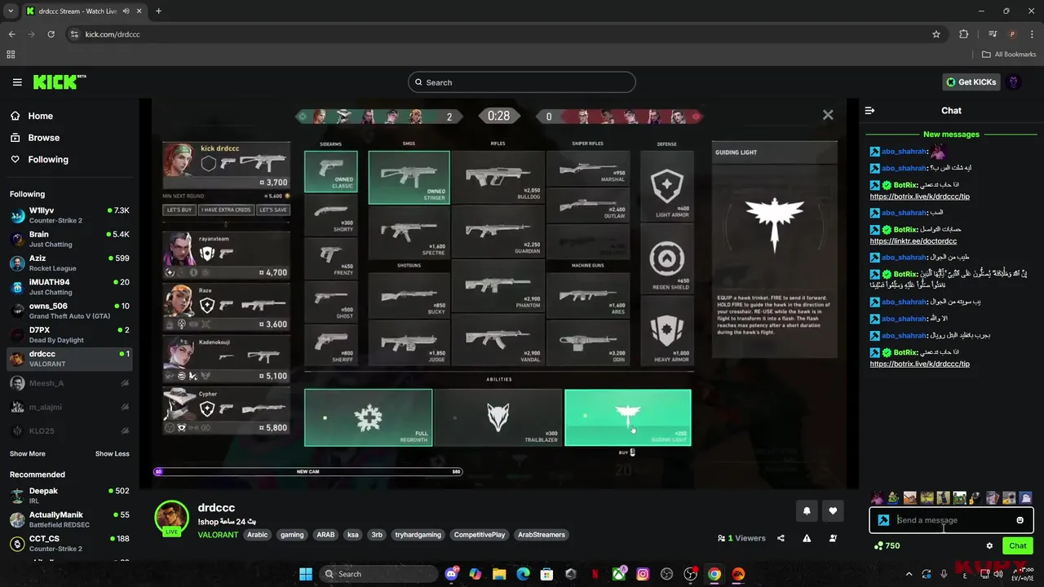
Task: Click the NEW CAM goal progress bar
Action: [x=308, y=471]
